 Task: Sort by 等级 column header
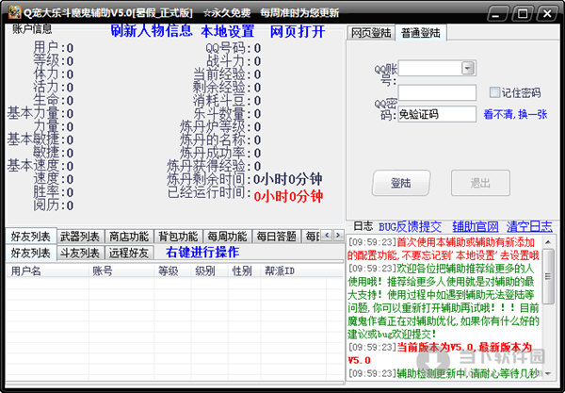[172, 270]
